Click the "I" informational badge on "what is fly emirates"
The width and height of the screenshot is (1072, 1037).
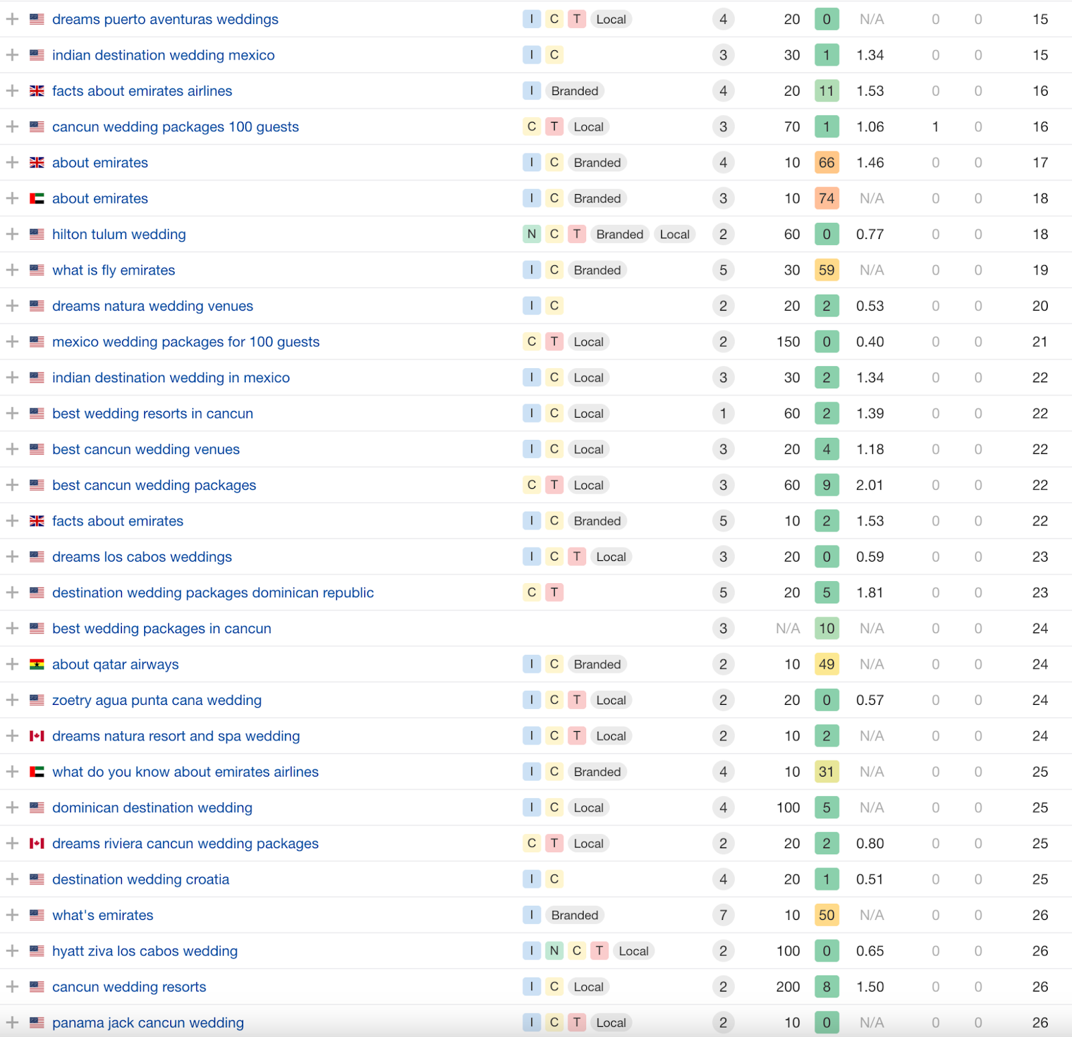point(531,270)
